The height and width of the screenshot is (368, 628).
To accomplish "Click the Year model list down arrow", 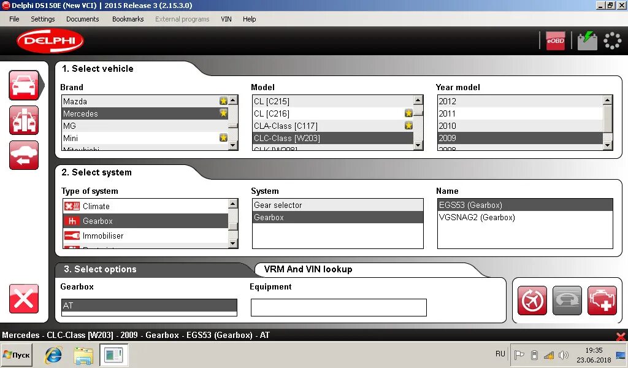I will 608,145.
